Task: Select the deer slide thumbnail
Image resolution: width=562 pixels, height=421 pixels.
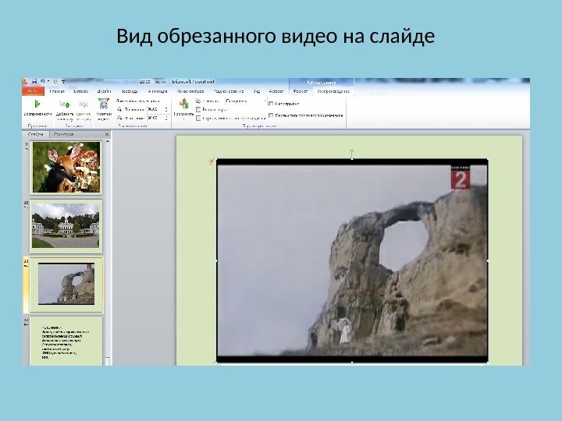Action: [66, 167]
